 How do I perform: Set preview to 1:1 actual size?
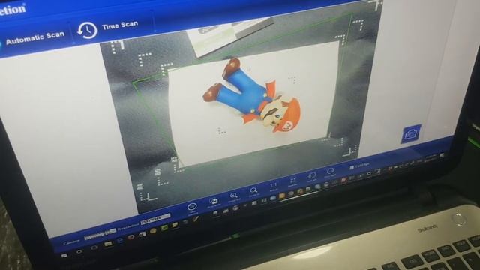click(x=273, y=186)
